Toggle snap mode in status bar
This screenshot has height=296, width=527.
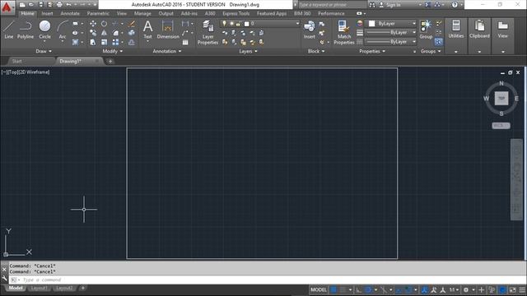[x=343, y=289]
